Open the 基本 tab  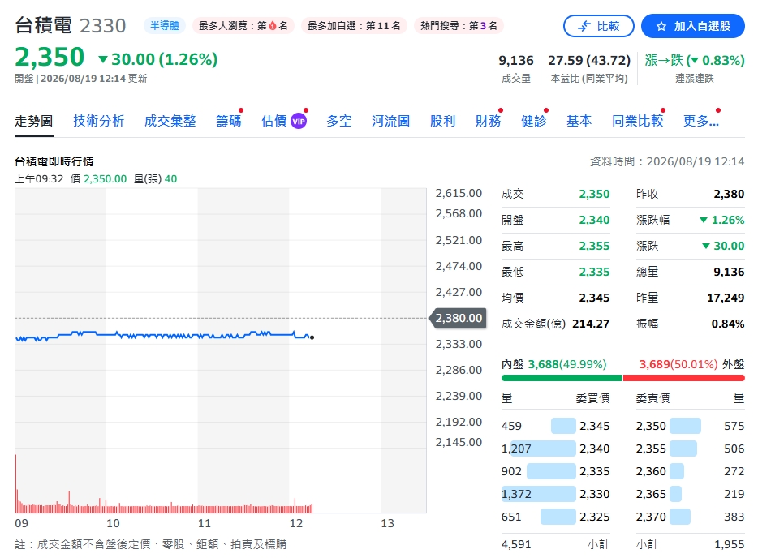click(x=579, y=121)
